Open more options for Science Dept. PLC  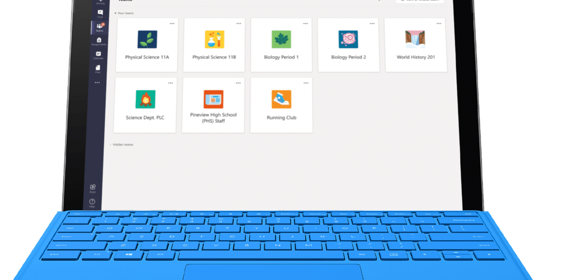click(171, 83)
